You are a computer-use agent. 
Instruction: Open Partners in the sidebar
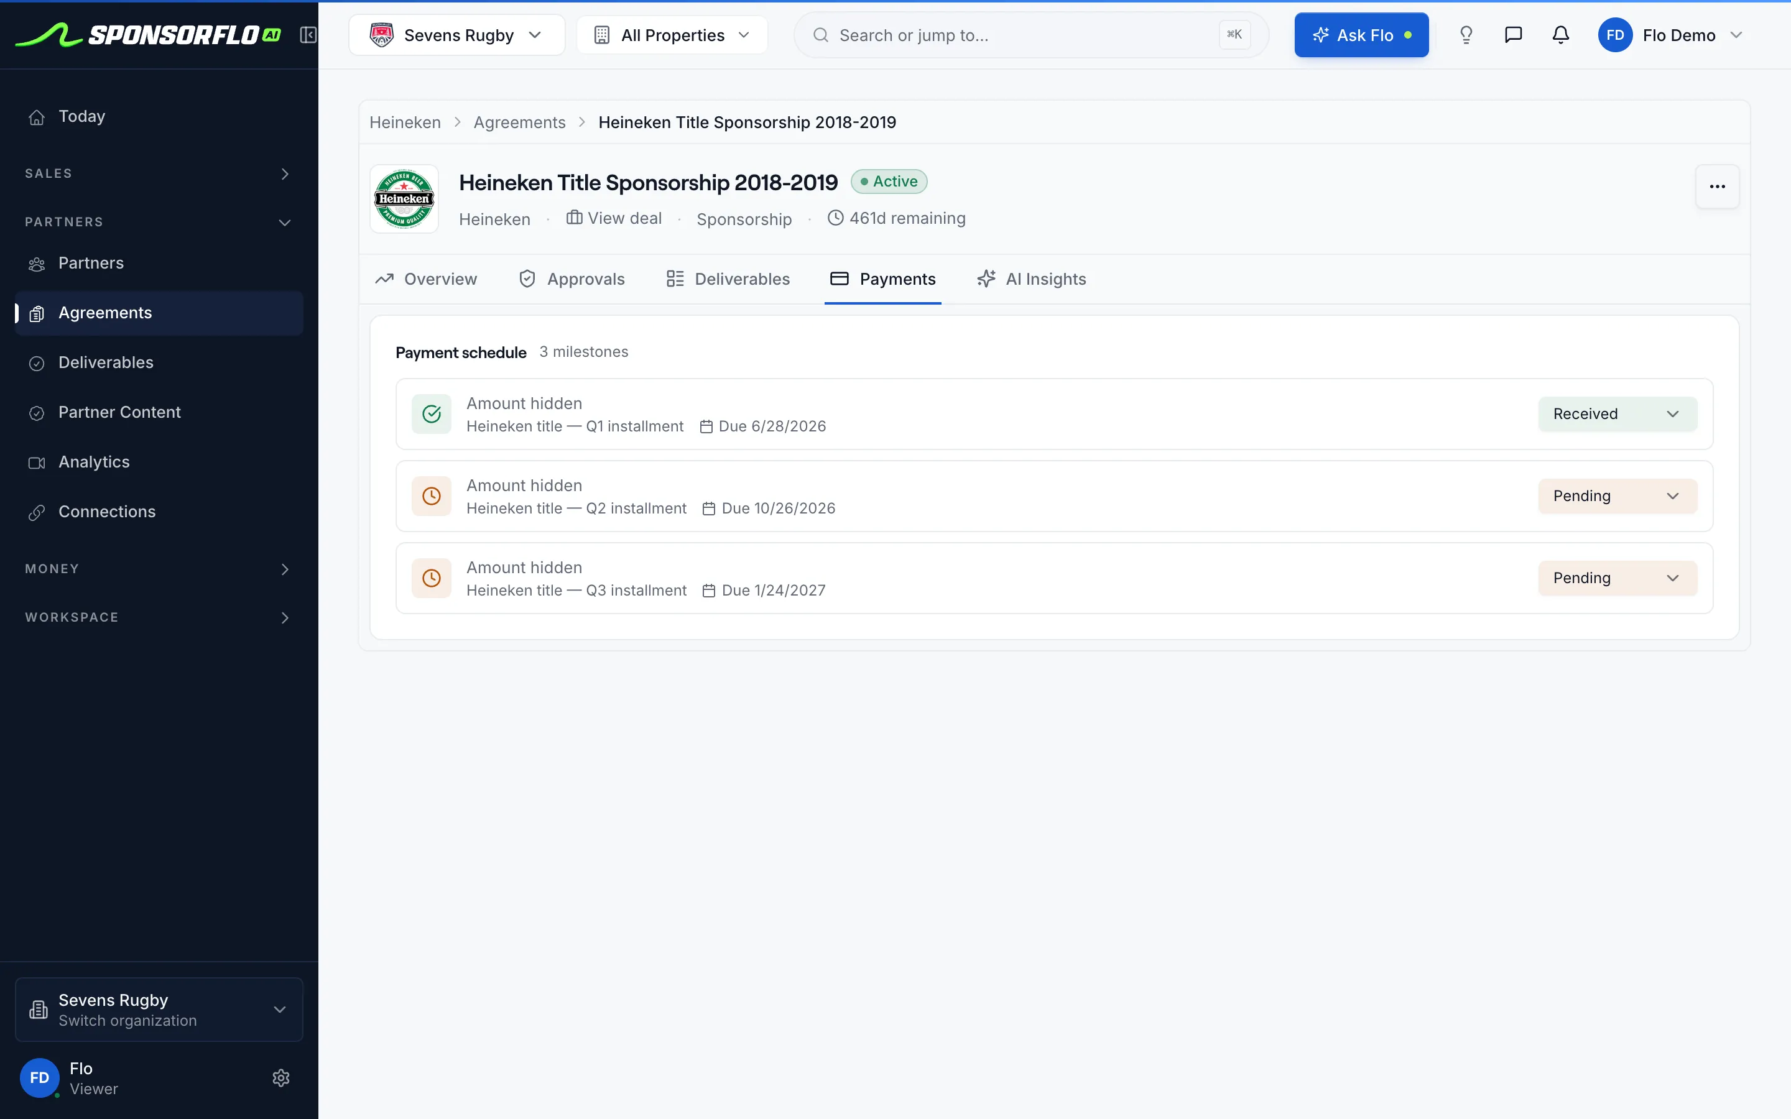159,263
